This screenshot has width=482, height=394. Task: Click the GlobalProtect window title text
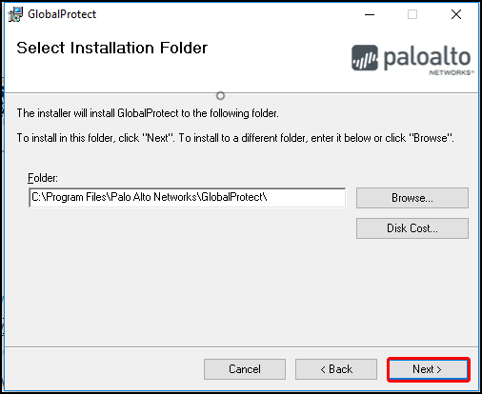(x=62, y=14)
